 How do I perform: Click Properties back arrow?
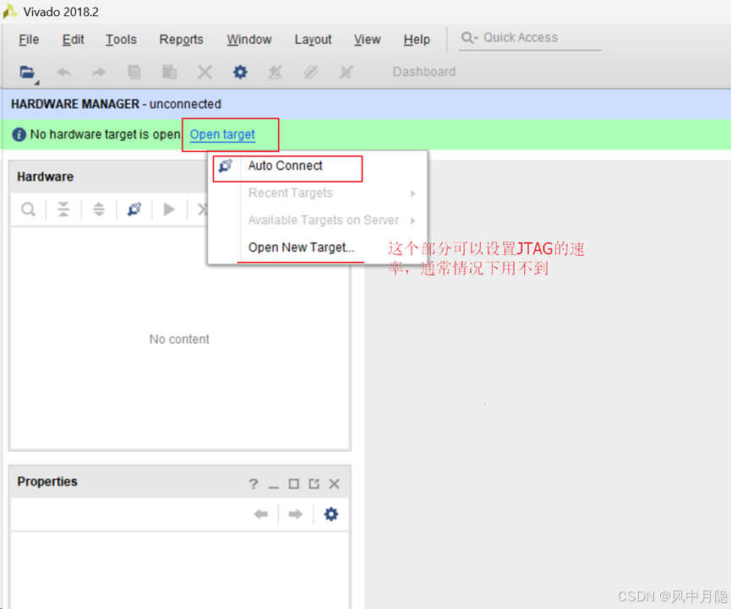[260, 514]
